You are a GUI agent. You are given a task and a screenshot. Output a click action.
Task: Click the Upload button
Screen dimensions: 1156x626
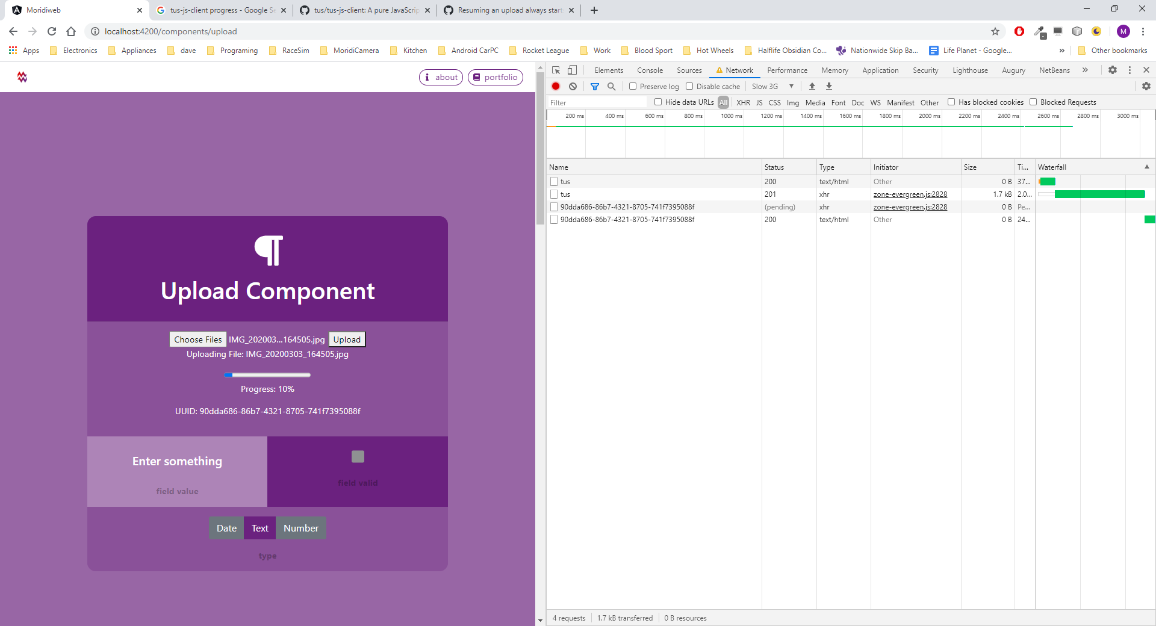click(346, 339)
